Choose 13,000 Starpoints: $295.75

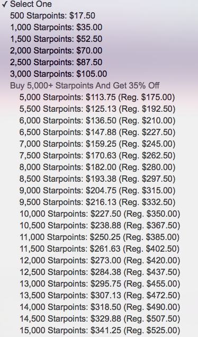click(x=99, y=283)
